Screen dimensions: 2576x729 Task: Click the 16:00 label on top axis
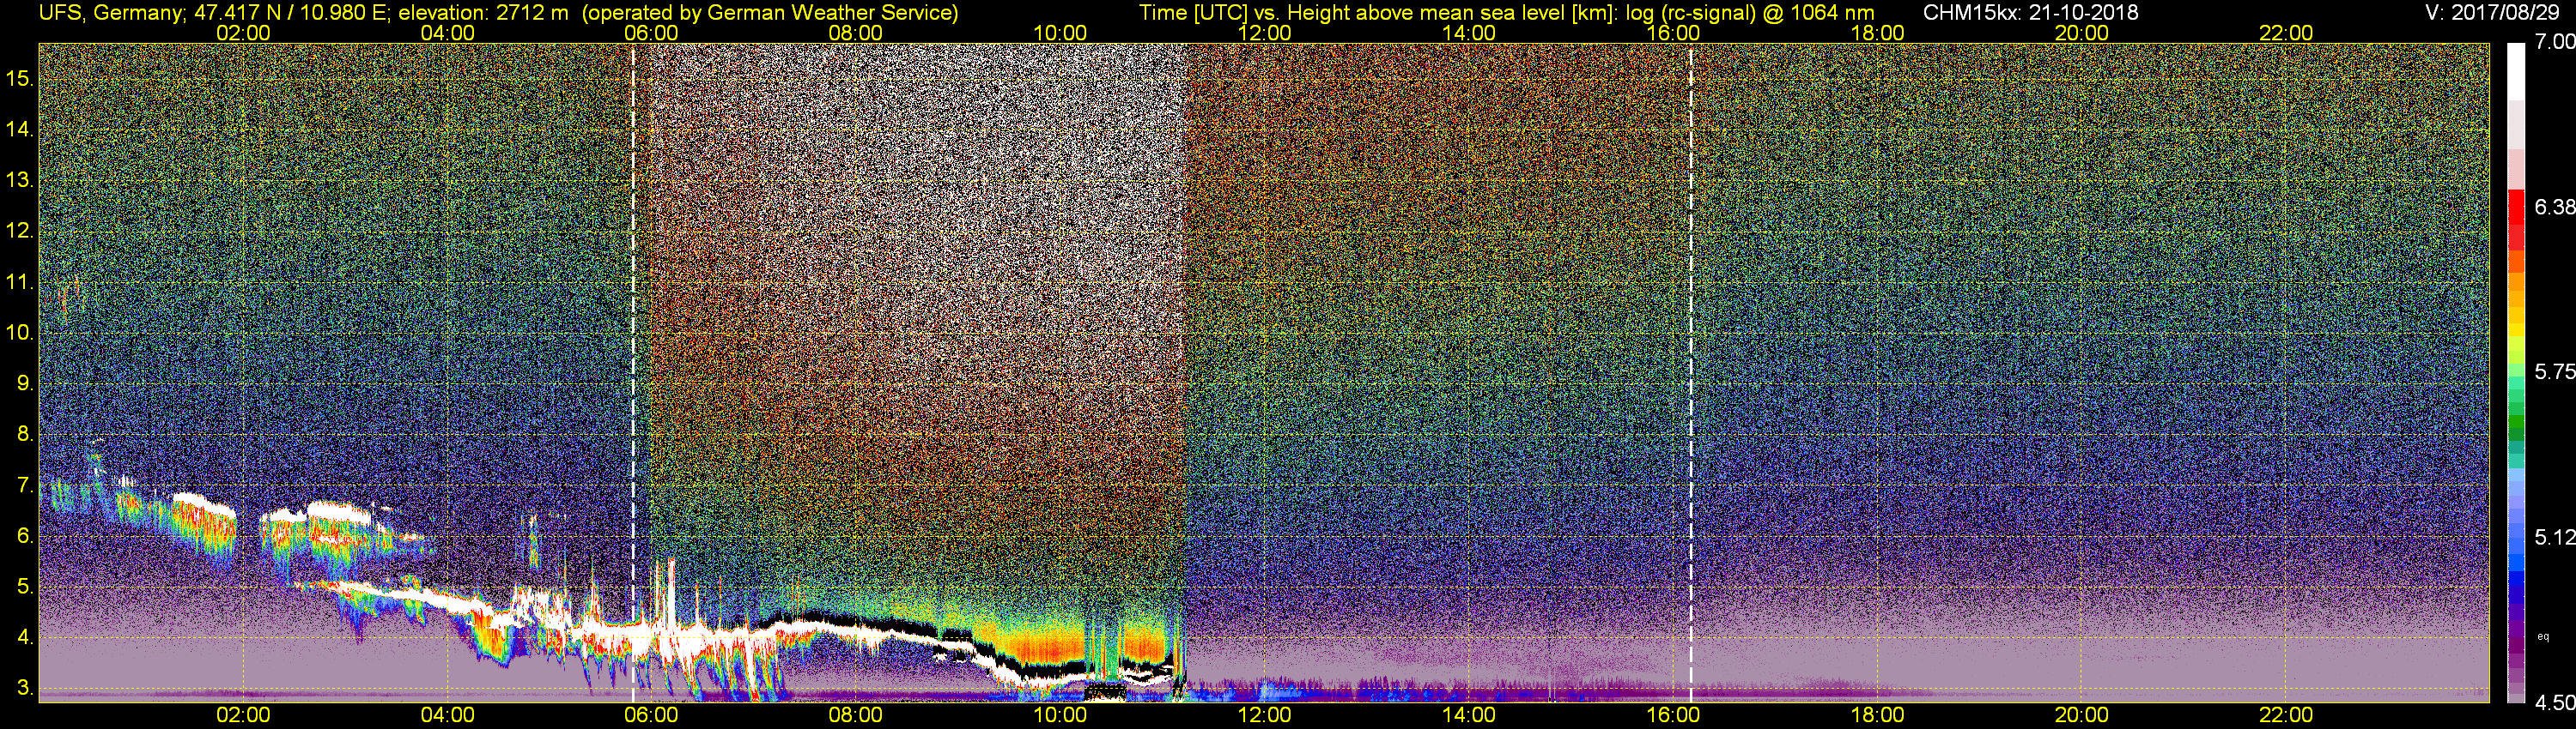1673,33
